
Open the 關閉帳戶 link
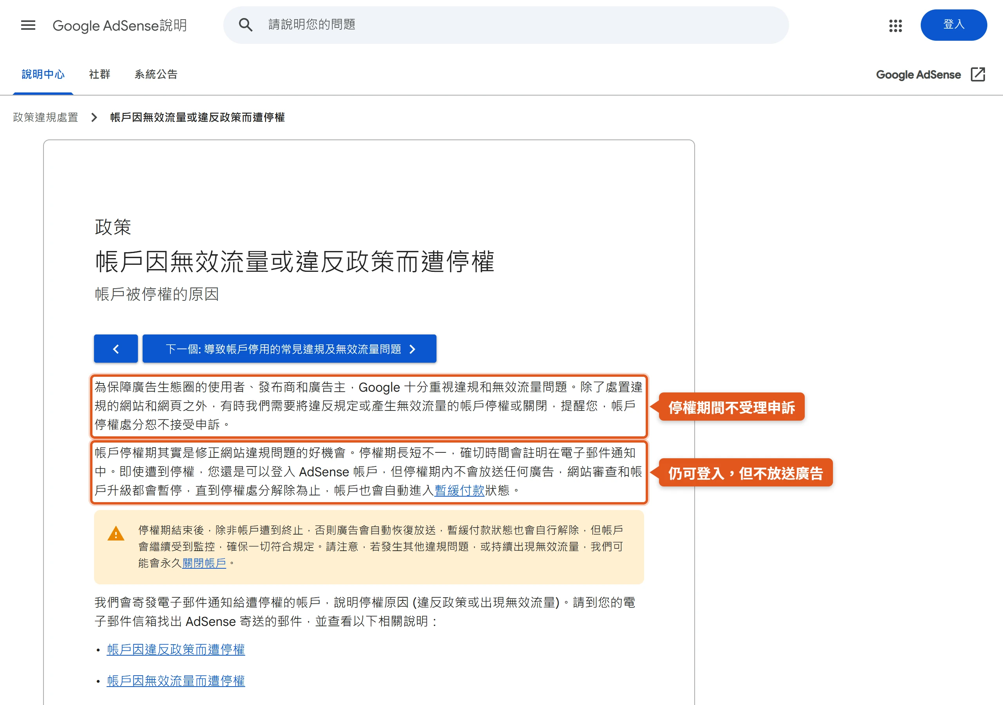click(x=204, y=563)
